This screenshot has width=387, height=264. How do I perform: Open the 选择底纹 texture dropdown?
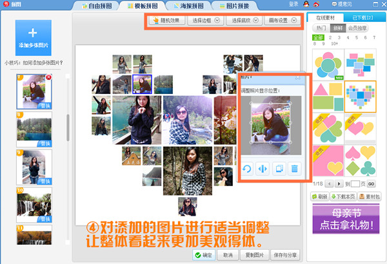click(x=245, y=21)
